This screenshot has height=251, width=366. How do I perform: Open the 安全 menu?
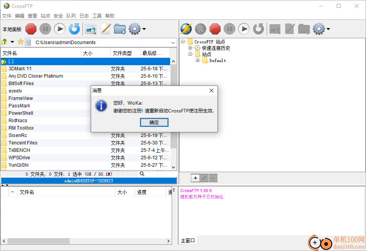(58, 16)
